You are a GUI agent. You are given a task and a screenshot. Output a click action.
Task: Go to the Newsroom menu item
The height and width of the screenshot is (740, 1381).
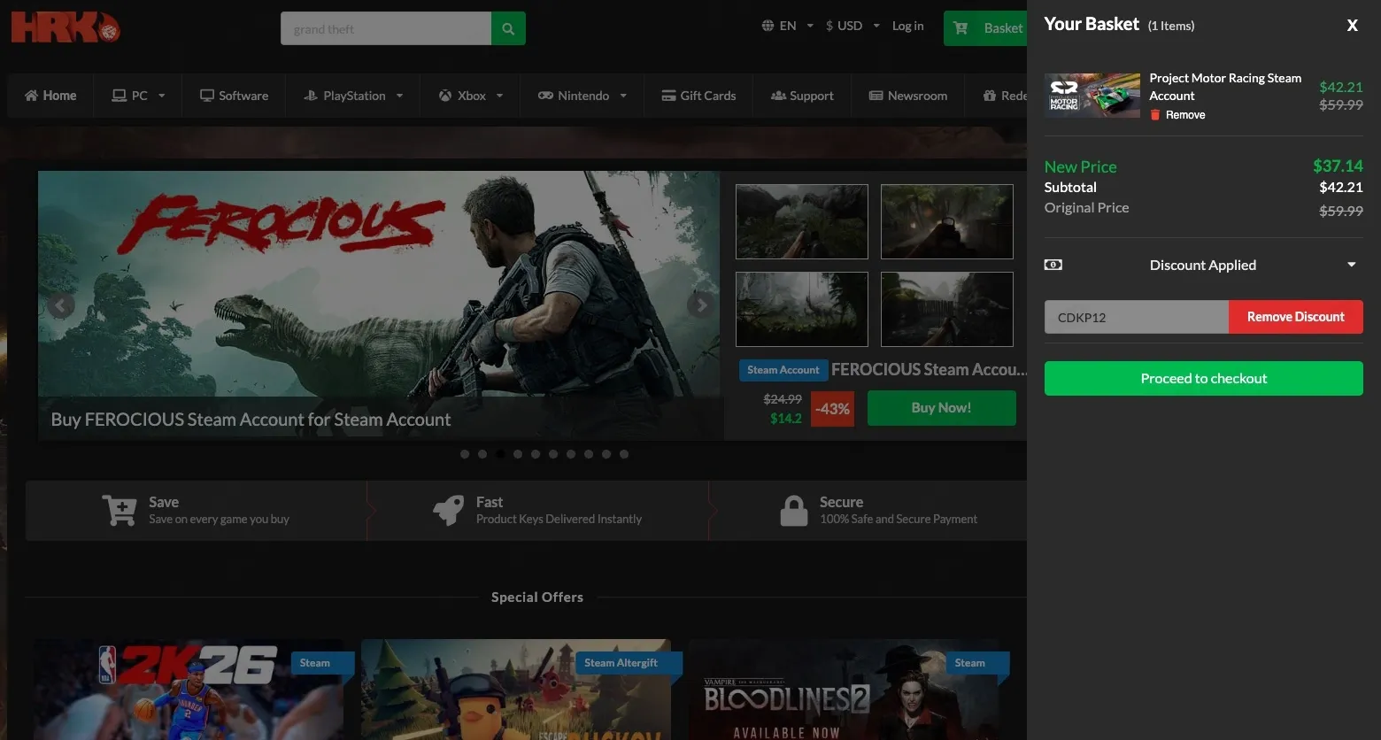(908, 96)
